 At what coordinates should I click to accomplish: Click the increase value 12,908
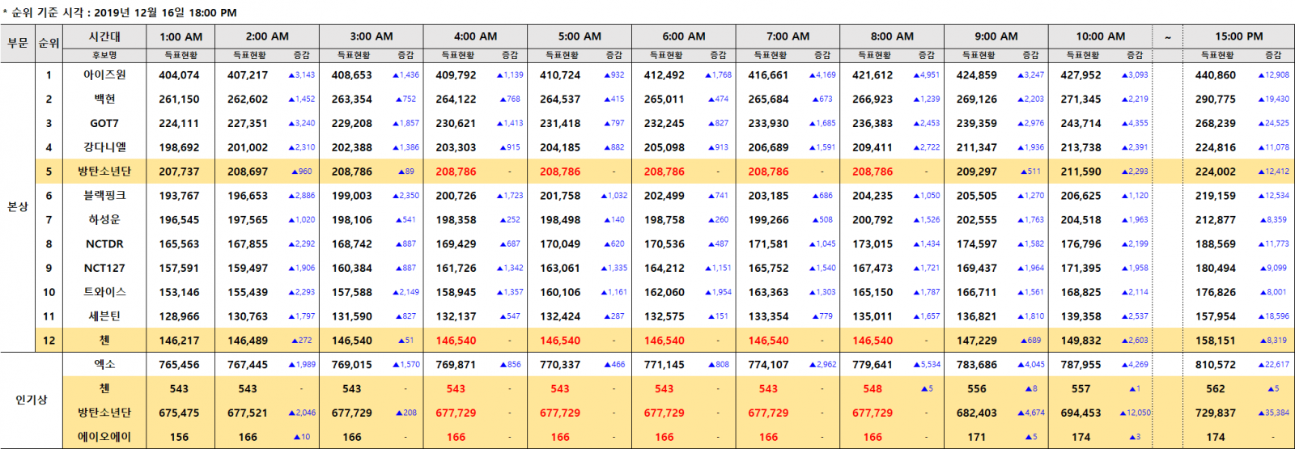click(x=1273, y=74)
